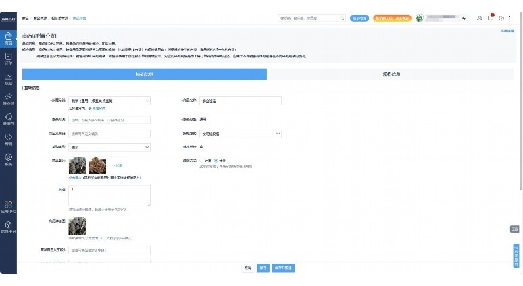The height and width of the screenshot is (286, 523).
Task: Open the customer service headset icon
Action: (x=479, y=18)
